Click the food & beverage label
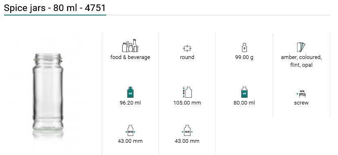338x155 pixels. click(x=130, y=57)
